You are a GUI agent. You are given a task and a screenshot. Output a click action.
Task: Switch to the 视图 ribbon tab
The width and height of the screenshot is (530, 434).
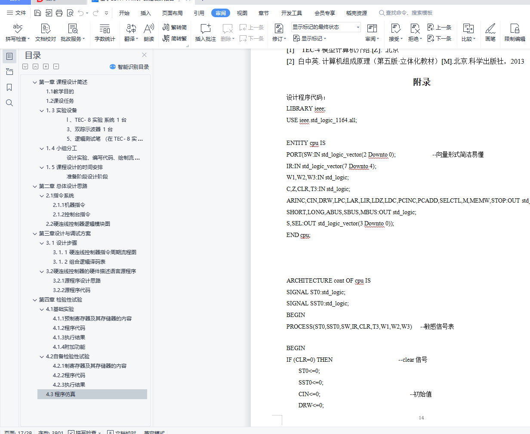click(x=242, y=13)
